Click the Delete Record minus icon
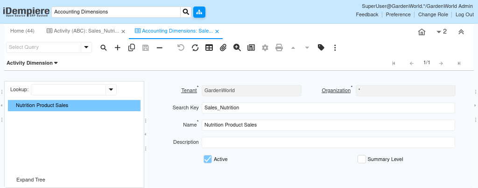This screenshot has width=478, height=188. [x=160, y=47]
